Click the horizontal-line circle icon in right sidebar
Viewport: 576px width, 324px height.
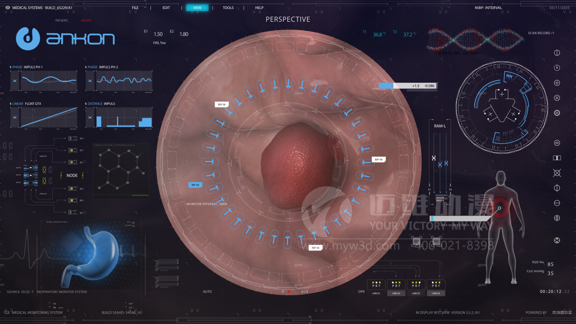(557, 203)
